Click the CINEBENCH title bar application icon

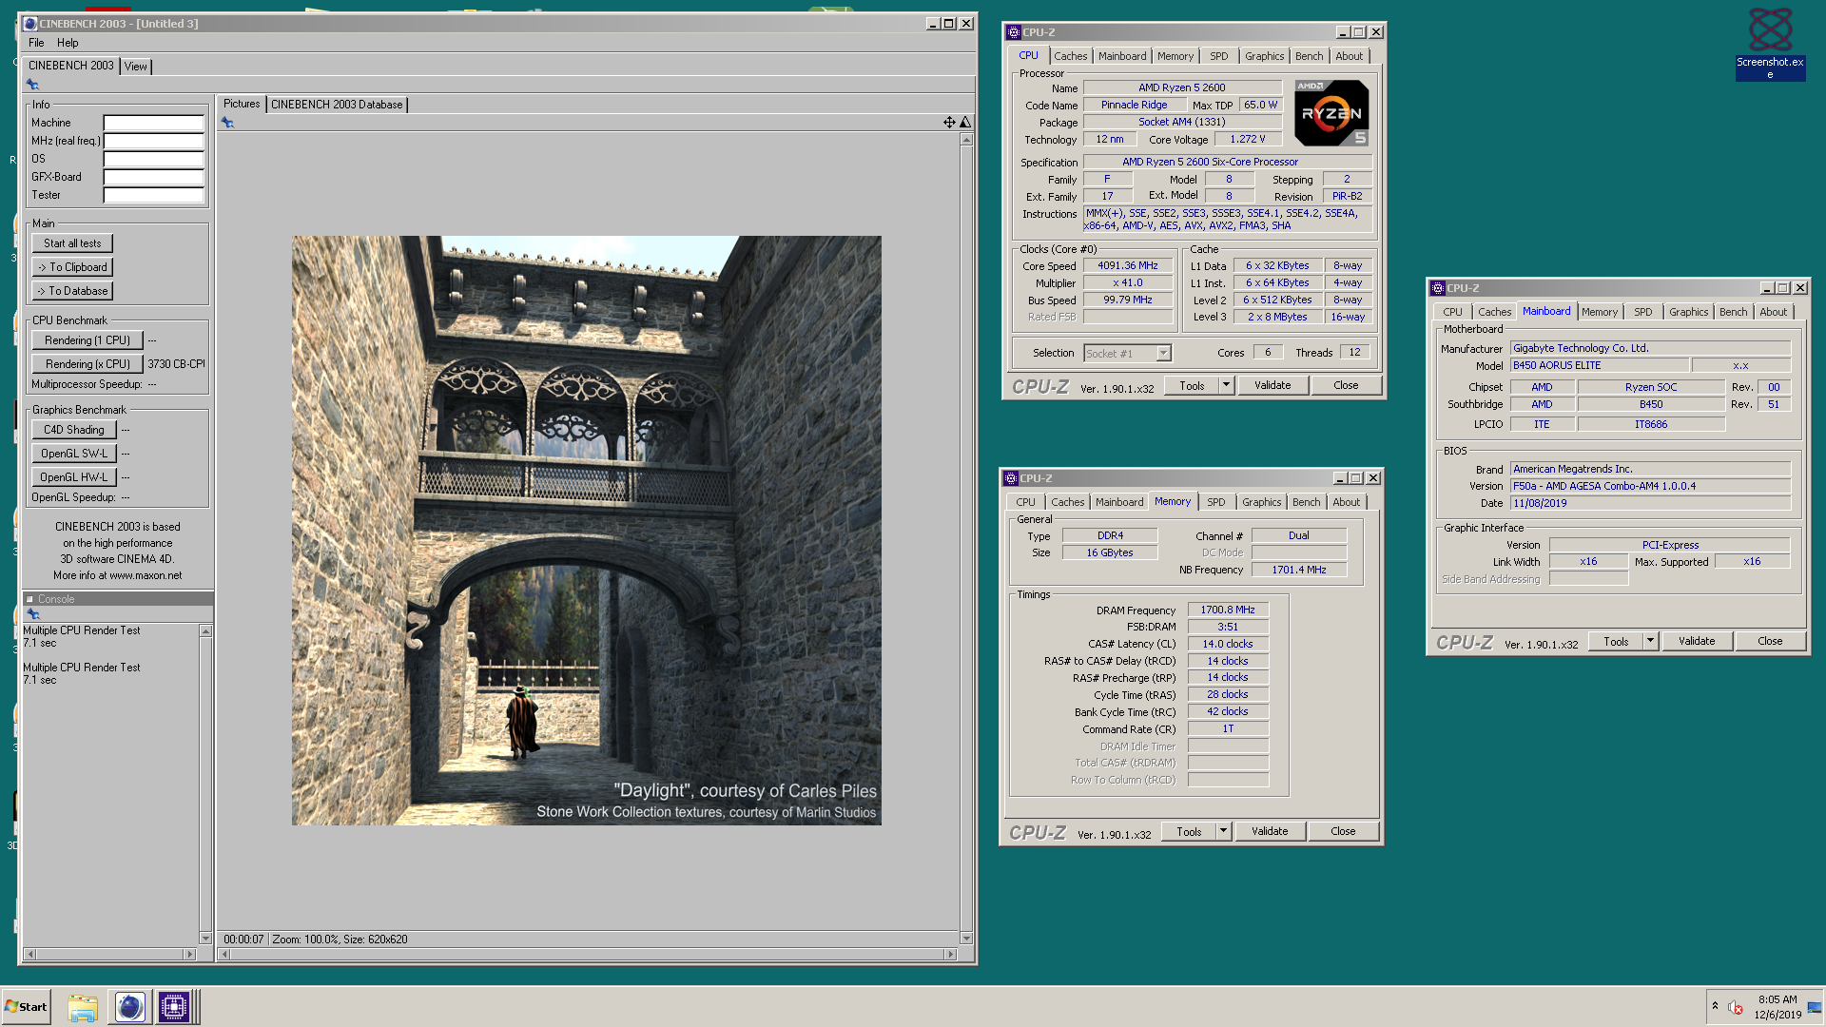30,24
